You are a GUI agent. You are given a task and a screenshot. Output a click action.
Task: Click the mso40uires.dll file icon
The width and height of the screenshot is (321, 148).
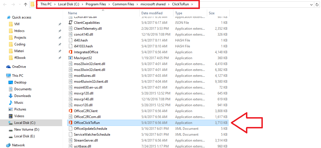click(x=71, y=76)
